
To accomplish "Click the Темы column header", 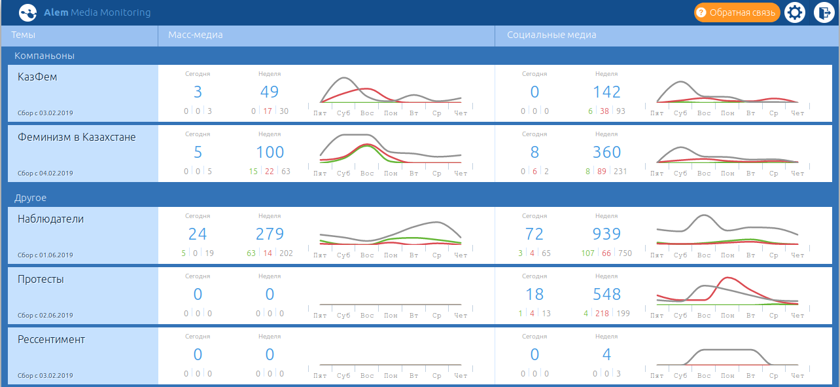I will click(24, 35).
